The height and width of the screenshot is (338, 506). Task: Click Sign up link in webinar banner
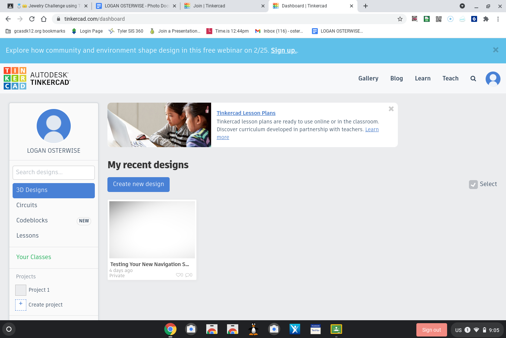pos(284,50)
